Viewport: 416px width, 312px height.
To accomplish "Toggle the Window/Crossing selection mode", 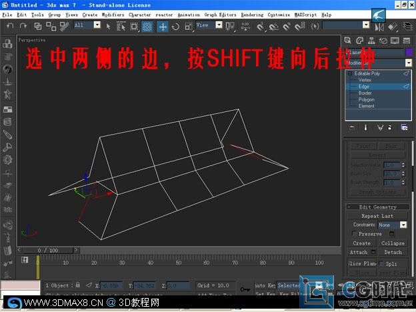I will [x=147, y=26].
